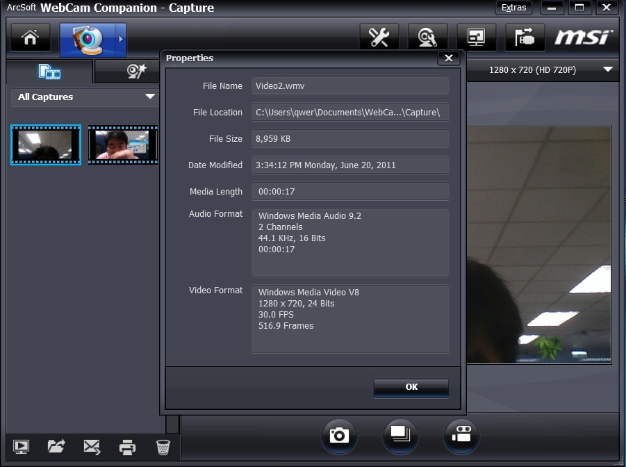The width and height of the screenshot is (626, 467).
Task: Email the selected capture with the envelope icon
Action: (92, 447)
